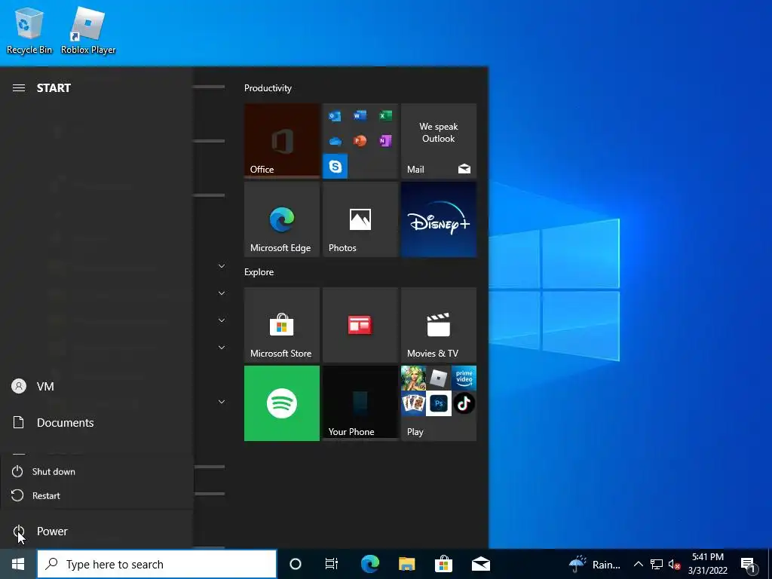
Task: Open the Your Phone tile
Action: [360, 403]
